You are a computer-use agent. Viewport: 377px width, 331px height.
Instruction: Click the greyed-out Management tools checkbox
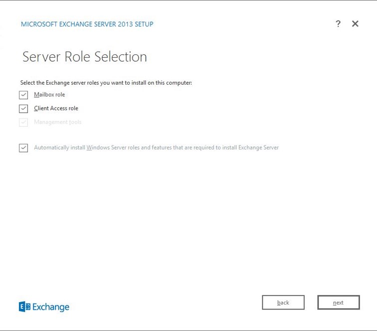pyautogui.click(x=23, y=123)
